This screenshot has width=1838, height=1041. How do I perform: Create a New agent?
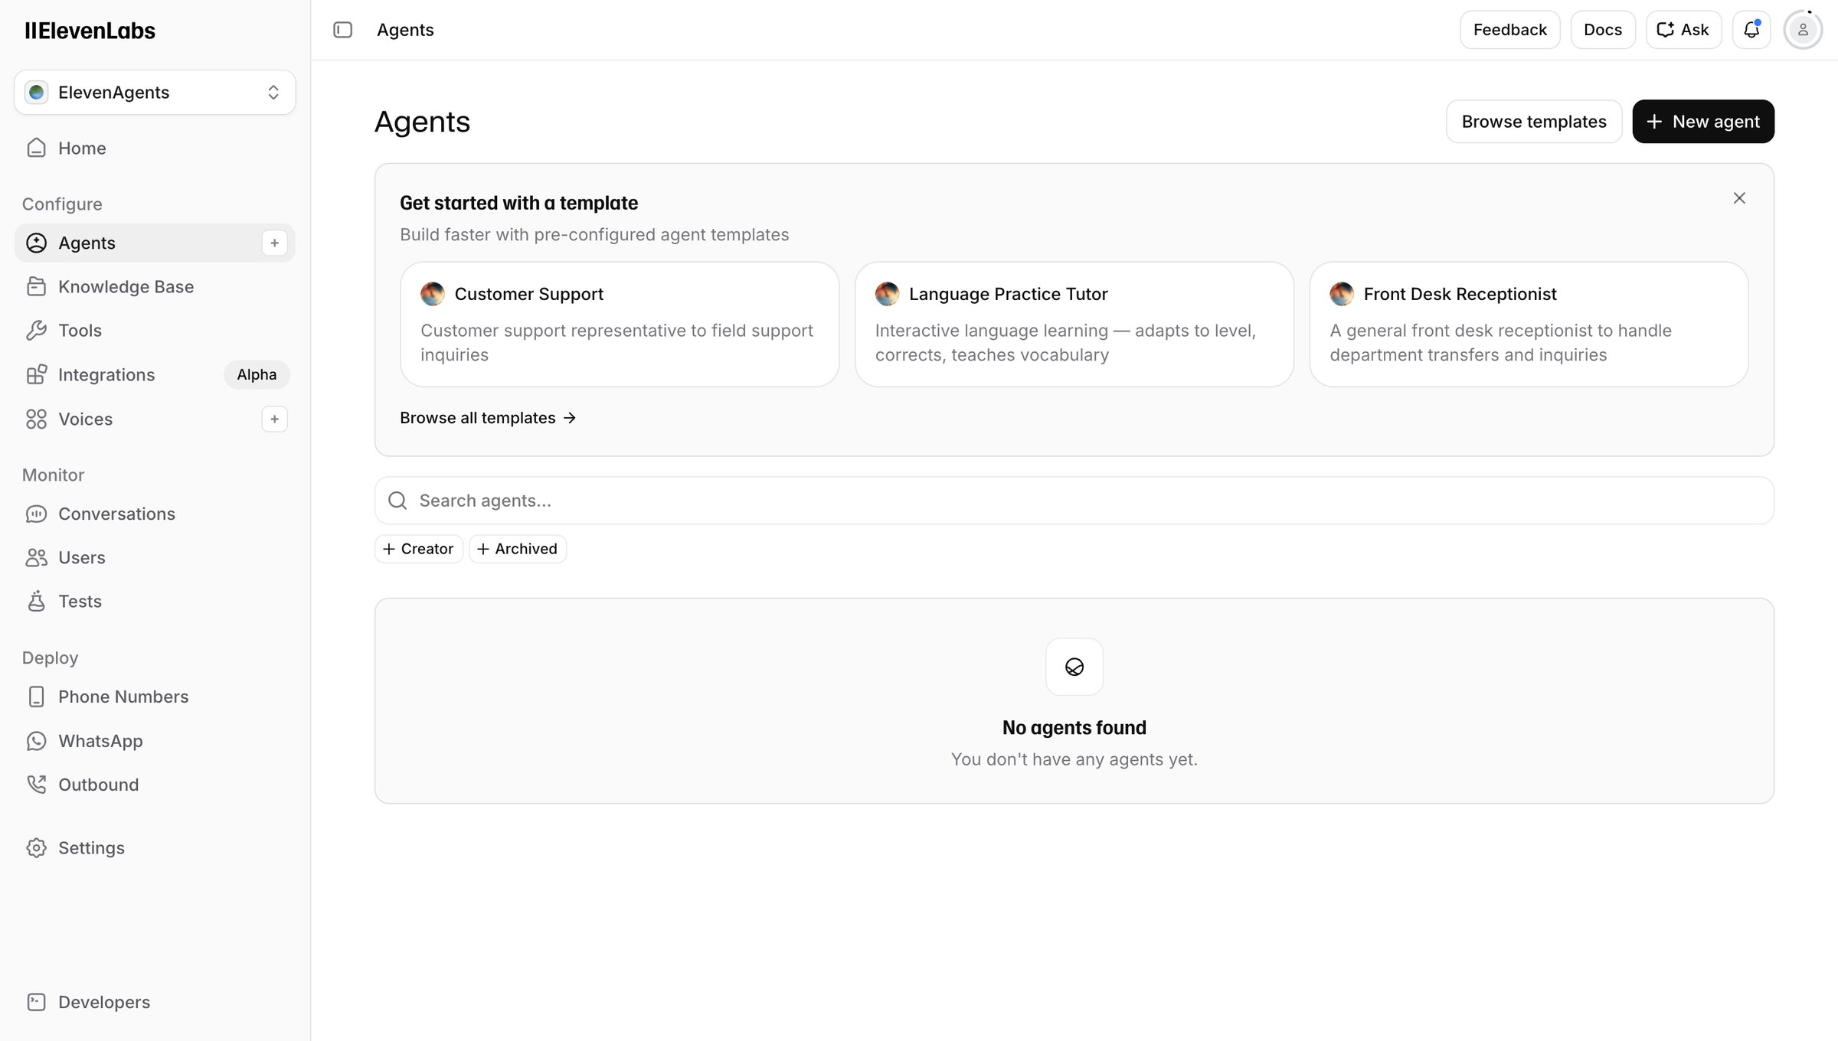pyautogui.click(x=1703, y=122)
